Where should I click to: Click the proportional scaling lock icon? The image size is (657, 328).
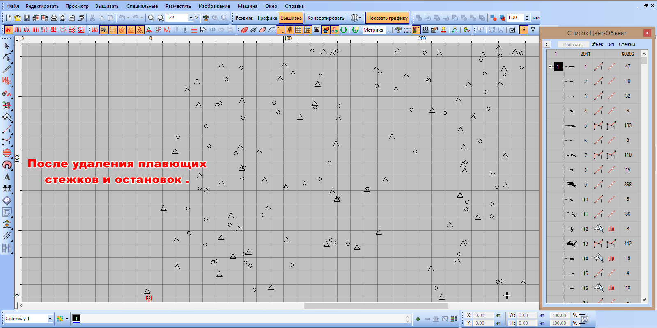(x=585, y=319)
